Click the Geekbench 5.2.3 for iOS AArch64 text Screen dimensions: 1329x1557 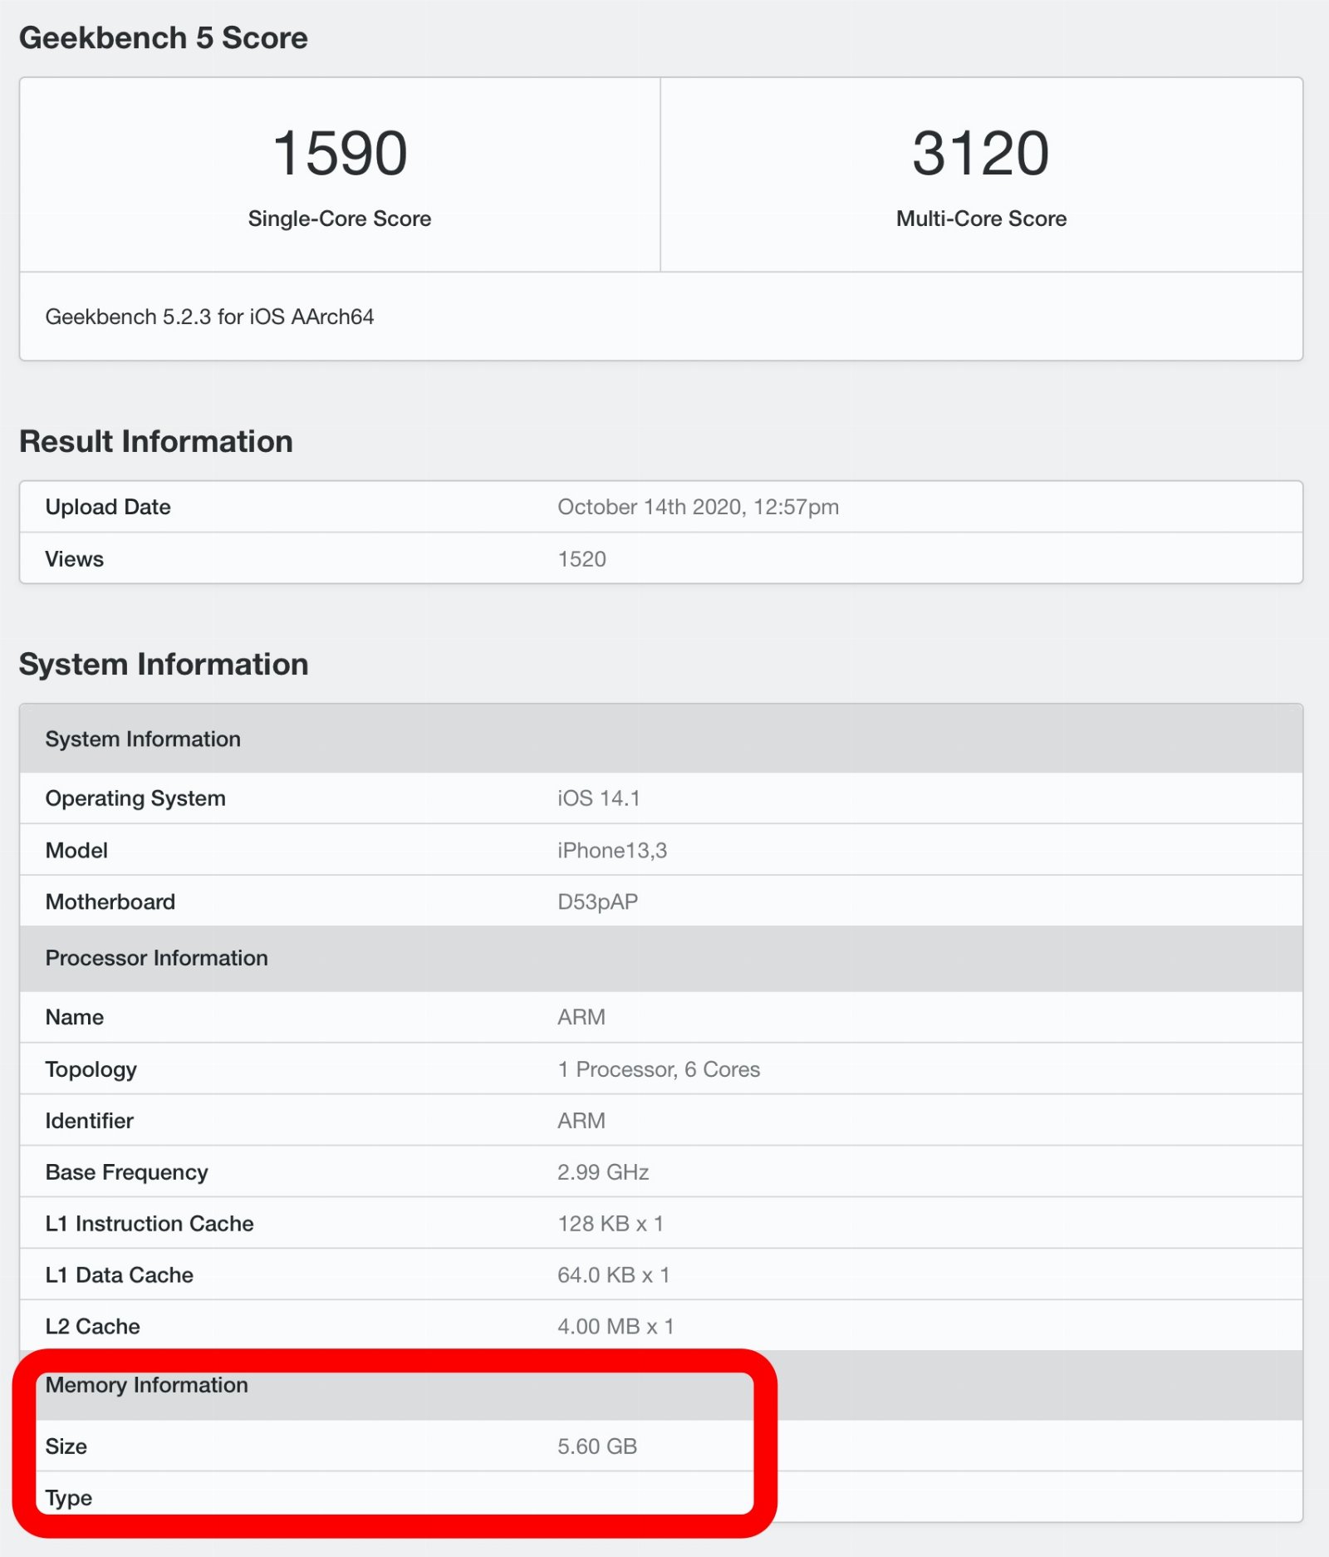pyautogui.click(x=209, y=317)
